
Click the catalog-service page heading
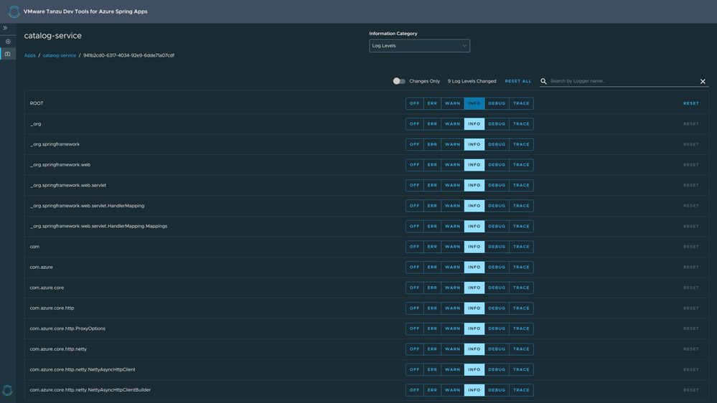52,36
